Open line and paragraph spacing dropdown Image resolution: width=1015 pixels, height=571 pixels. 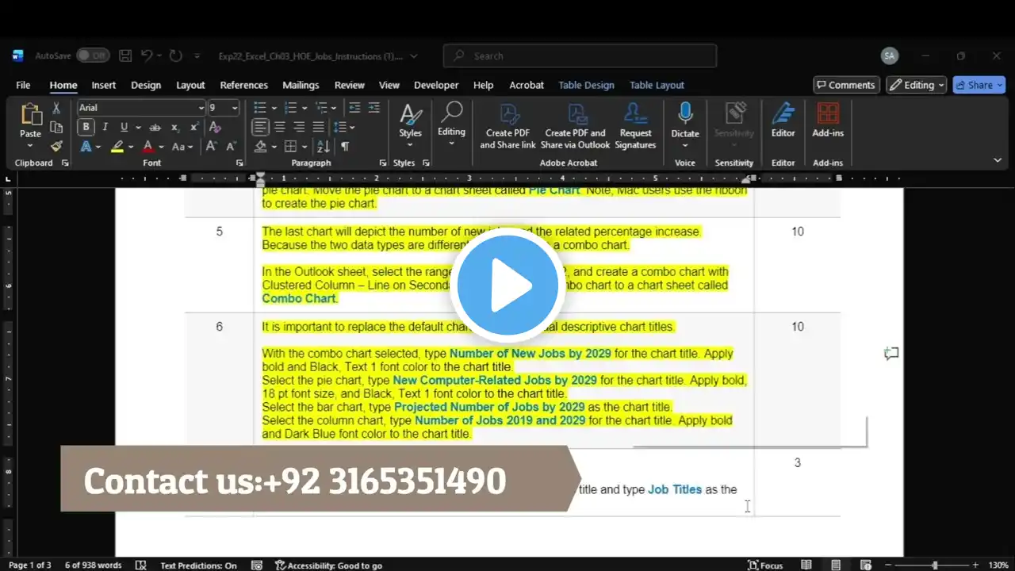(344, 127)
